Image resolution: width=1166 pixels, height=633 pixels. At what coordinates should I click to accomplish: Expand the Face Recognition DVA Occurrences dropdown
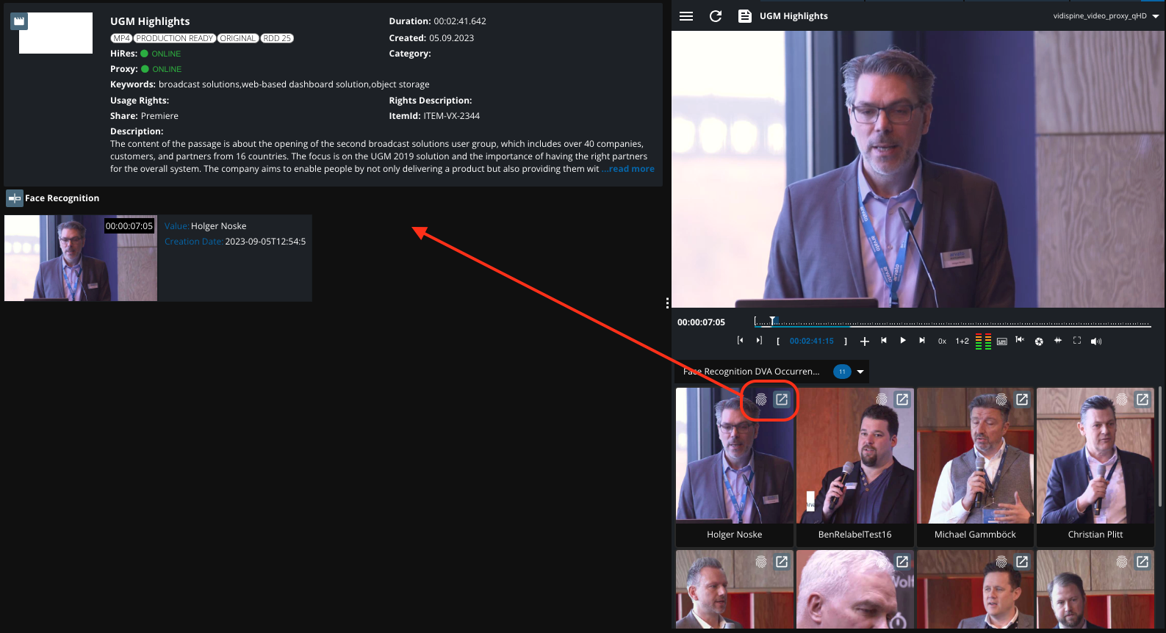click(x=860, y=372)
